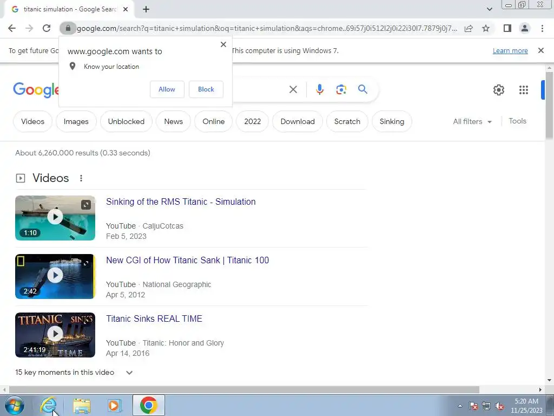
Task: Close the Windows 7 infobar
Action: click(x=541, y=50)
